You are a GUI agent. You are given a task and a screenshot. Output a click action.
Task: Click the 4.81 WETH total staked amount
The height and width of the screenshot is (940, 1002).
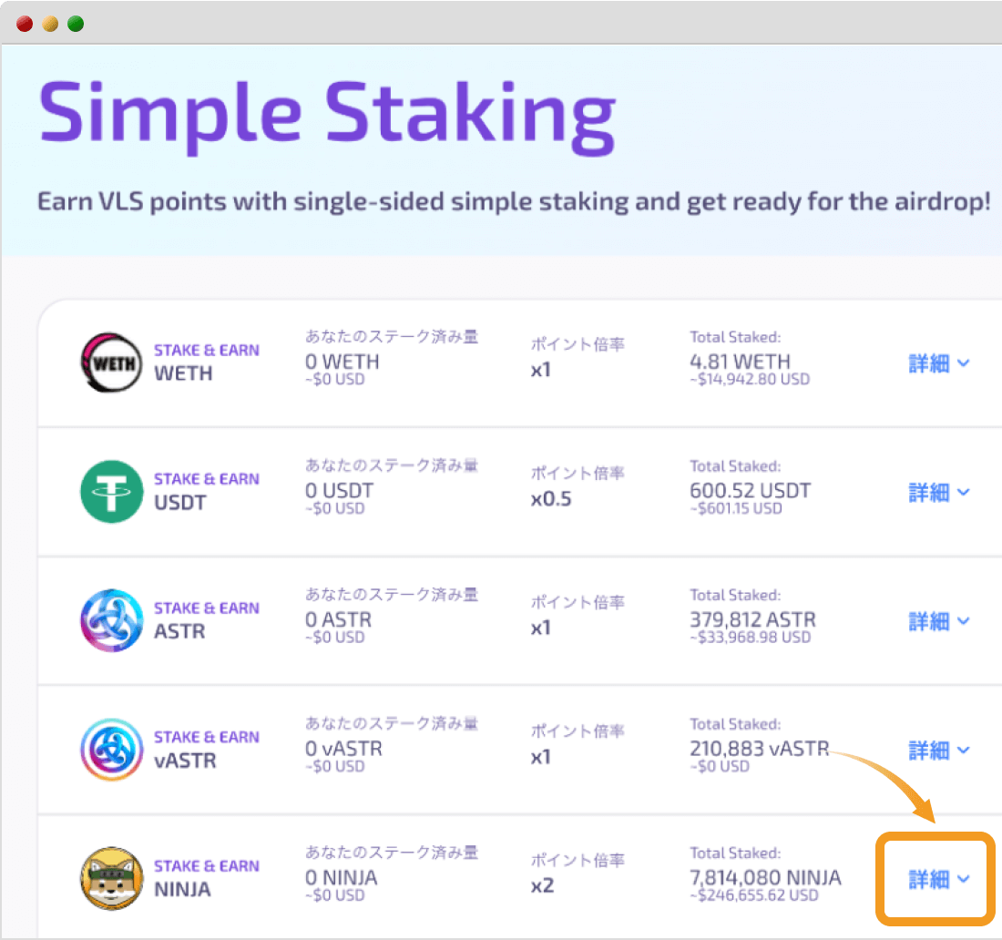click(x=740, y=362)
